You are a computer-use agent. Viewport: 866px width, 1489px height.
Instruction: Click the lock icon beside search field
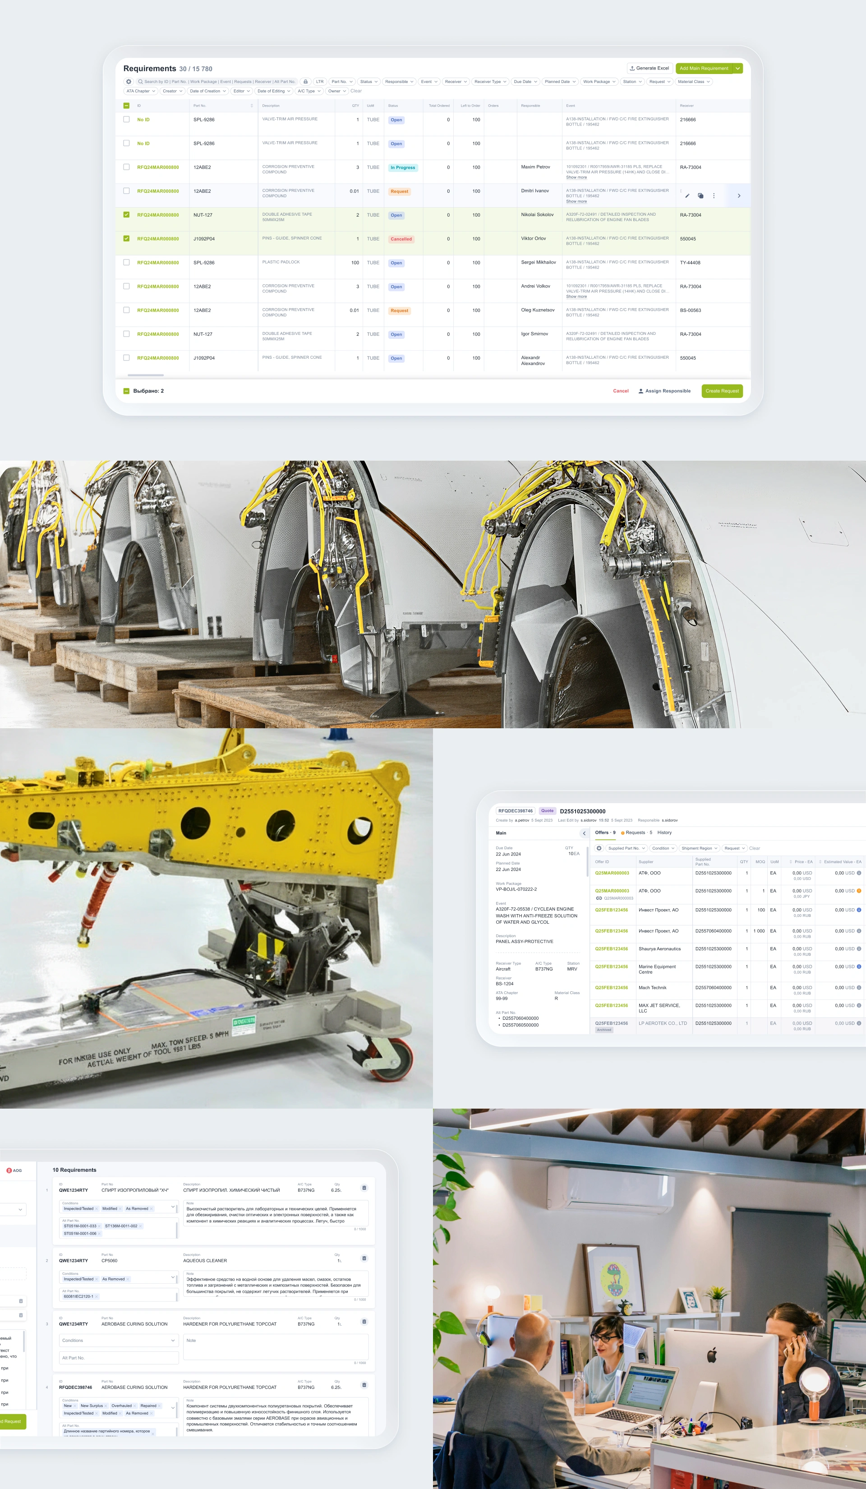coord(305,82)
